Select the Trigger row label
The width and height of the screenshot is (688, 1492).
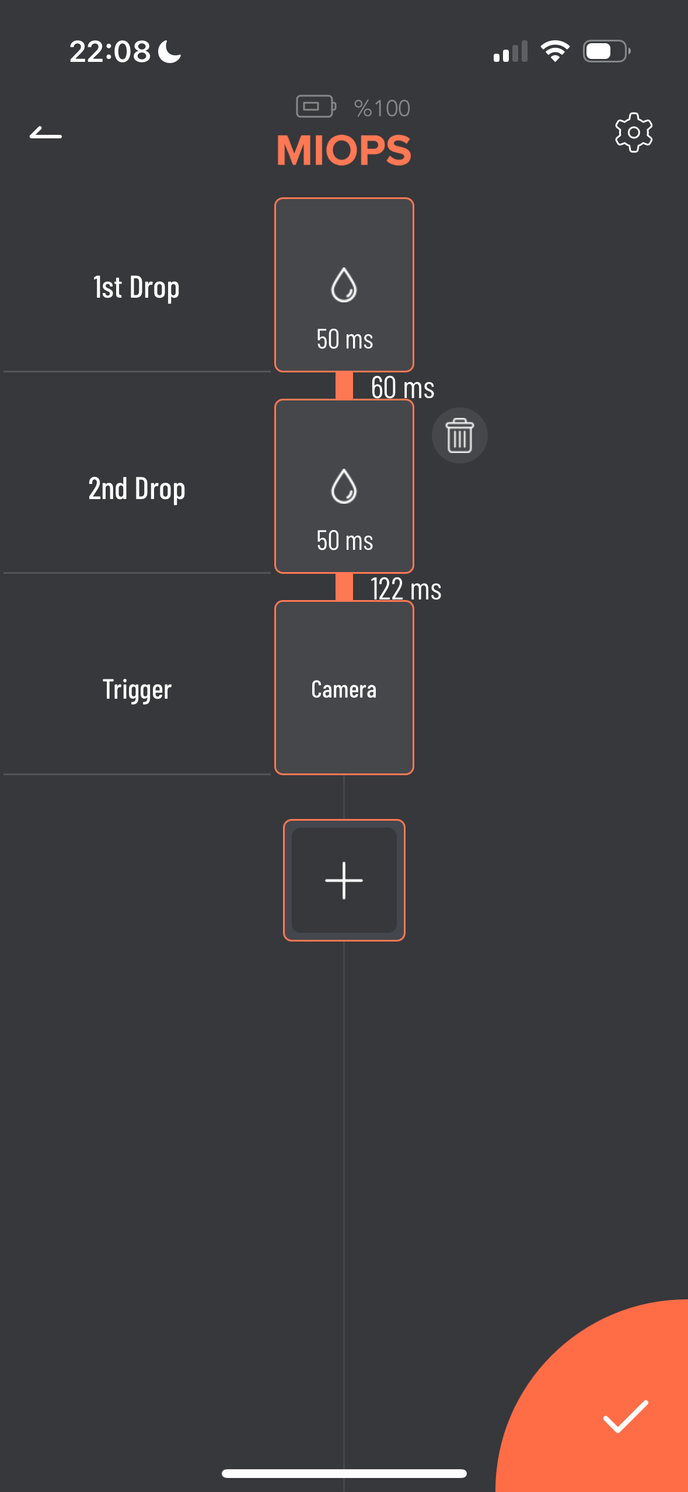tap(137, 689)
